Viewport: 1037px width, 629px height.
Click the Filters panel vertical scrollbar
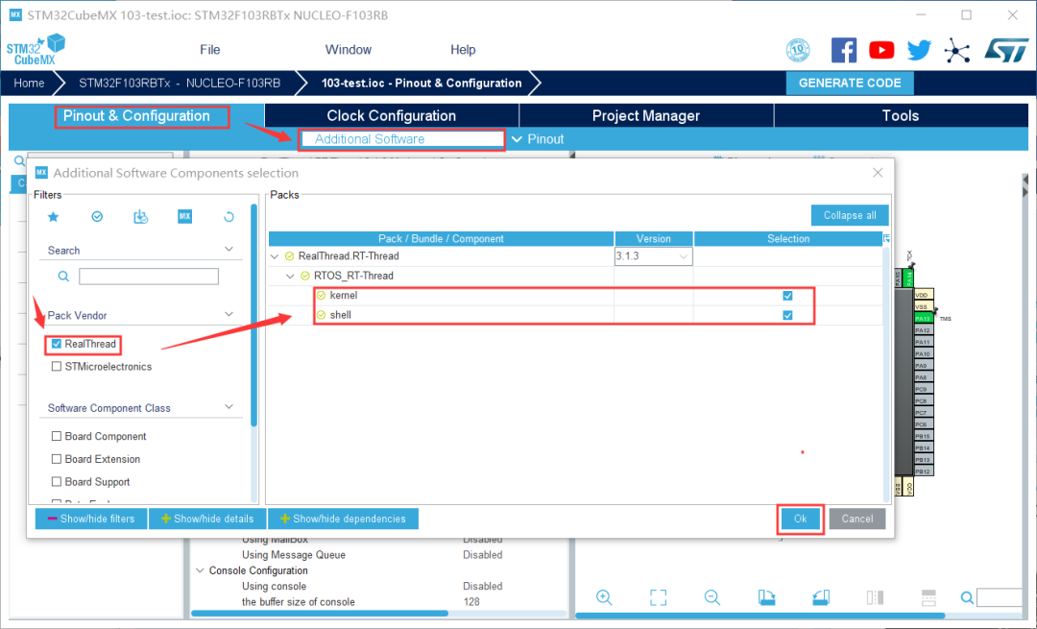[253, 316]
